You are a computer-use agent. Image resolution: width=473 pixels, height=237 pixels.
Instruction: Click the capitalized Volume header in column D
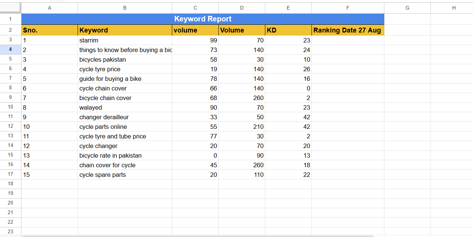click(242, 30)
